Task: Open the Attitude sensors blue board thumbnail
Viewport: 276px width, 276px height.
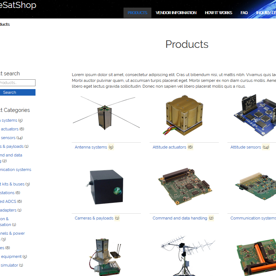Action: [x=255, y=115]
